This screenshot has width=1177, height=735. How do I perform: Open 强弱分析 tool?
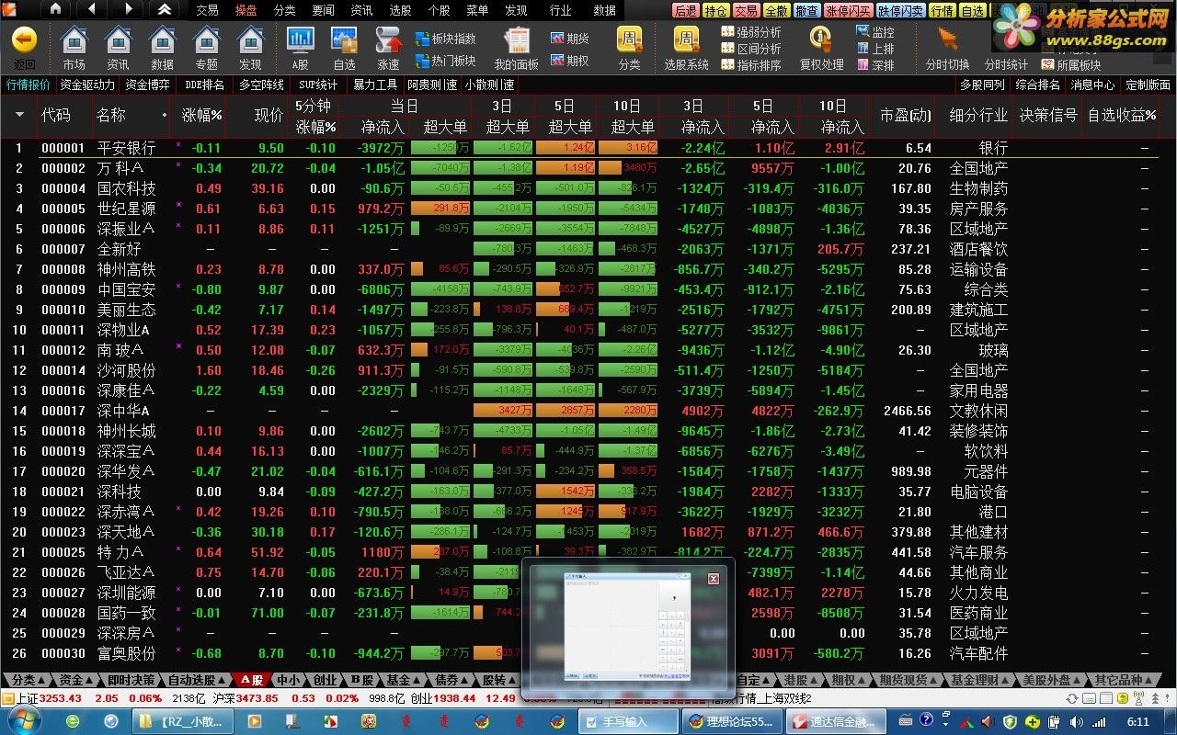click(751, 32)
